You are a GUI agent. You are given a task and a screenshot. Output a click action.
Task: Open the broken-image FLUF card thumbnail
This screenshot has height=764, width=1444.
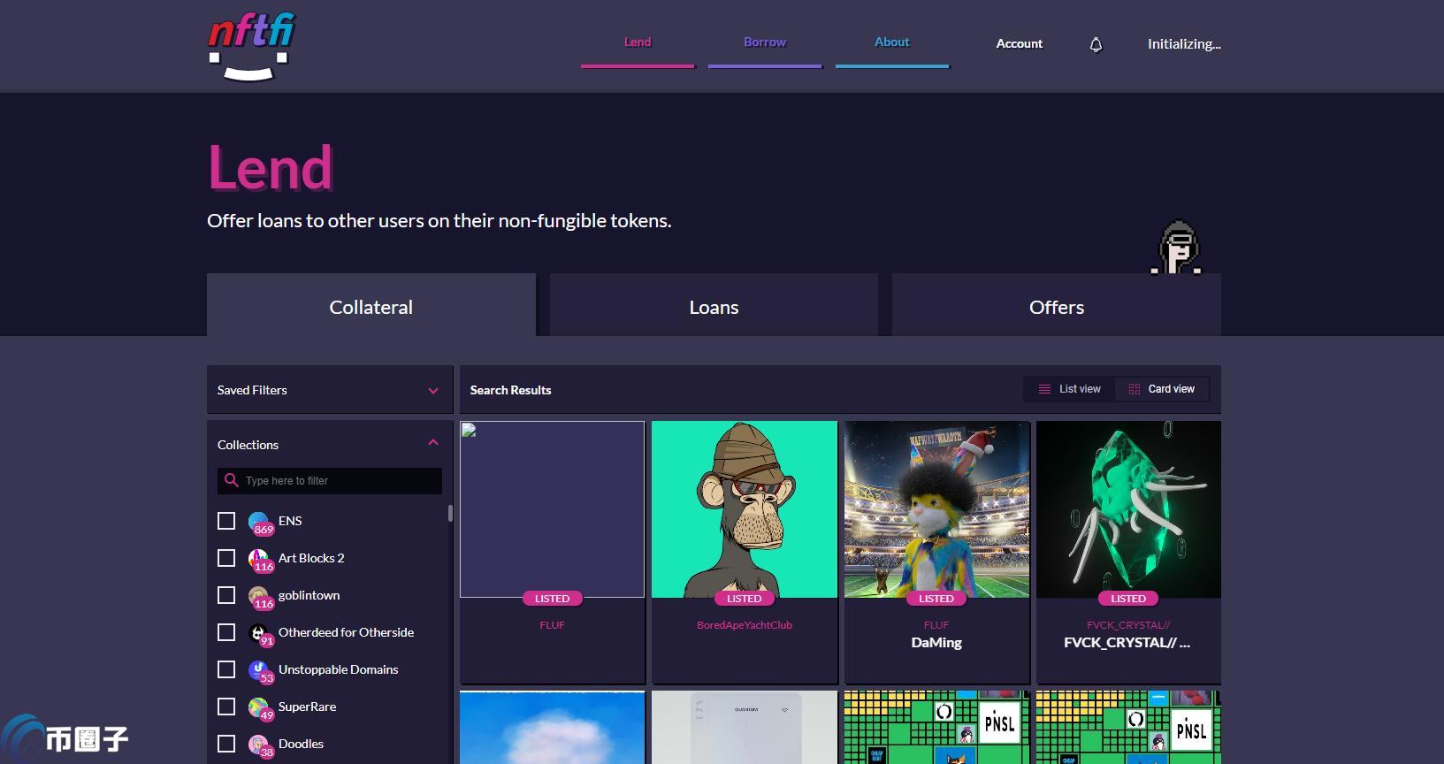[552, 509]
